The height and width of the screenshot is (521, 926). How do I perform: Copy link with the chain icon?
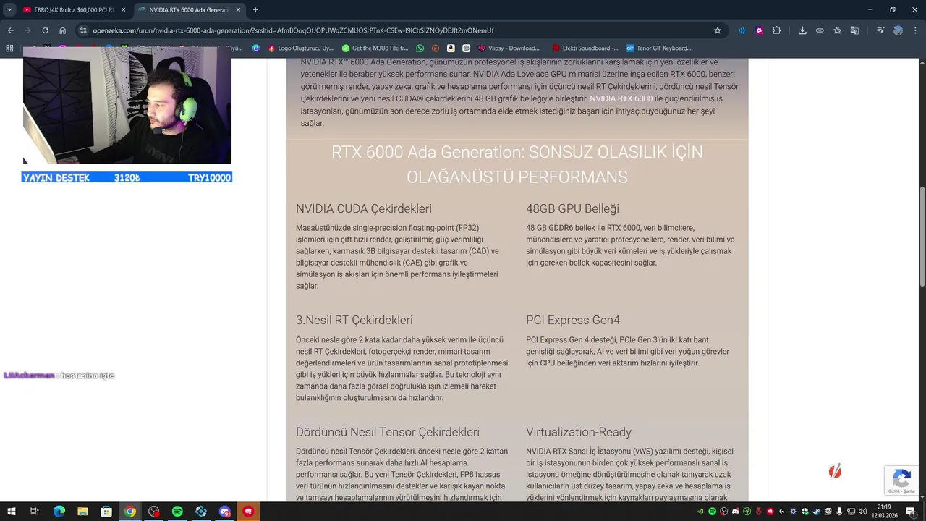coord(820,30)
